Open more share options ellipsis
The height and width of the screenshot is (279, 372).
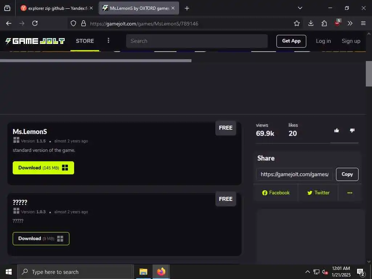[350, 193]
